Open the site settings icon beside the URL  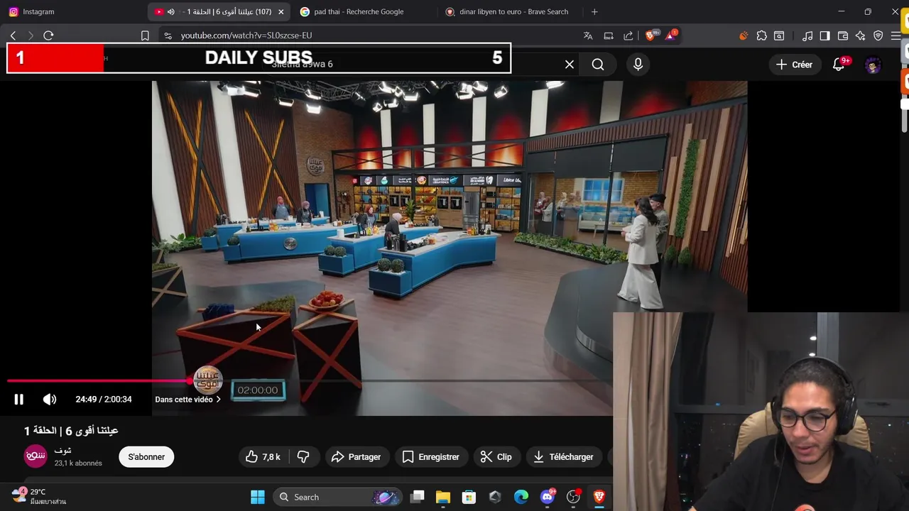168,35
